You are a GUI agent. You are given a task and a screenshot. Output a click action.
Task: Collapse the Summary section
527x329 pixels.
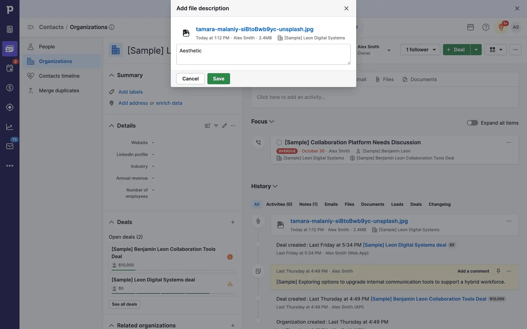[x=111, y=75]
